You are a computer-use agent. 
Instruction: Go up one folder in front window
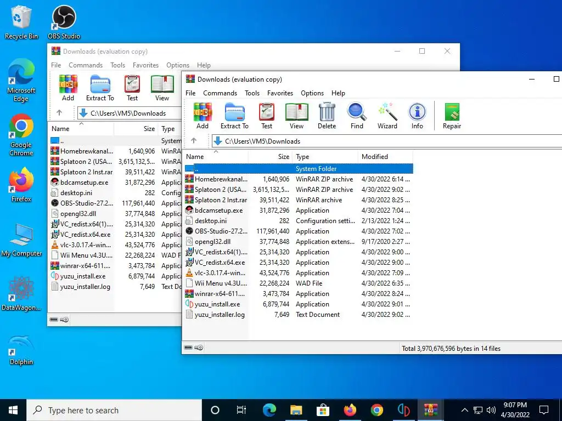pyautogui.click(x=194, y=141)
